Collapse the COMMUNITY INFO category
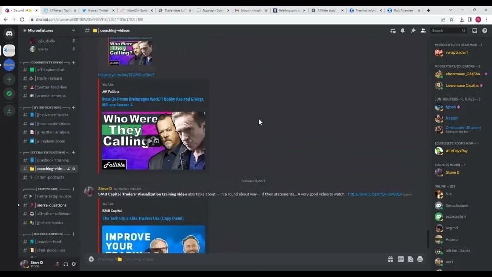 click(x=46, y=63)
